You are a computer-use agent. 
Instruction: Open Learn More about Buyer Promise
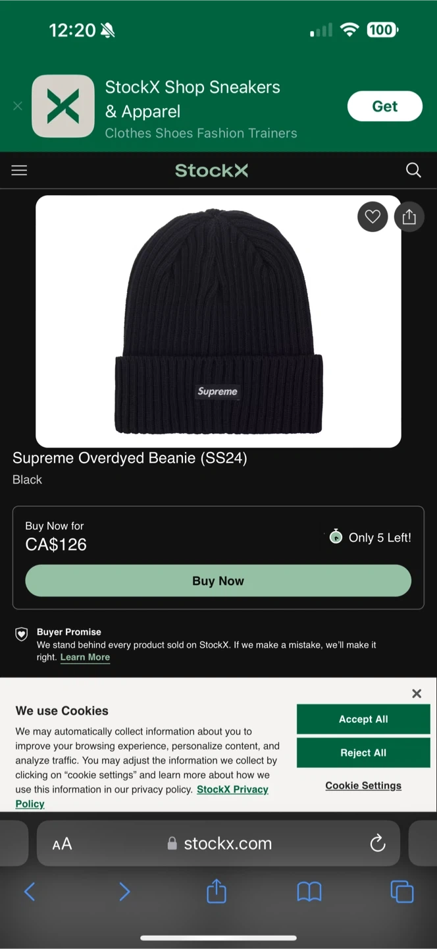click(x=85, y=657)
